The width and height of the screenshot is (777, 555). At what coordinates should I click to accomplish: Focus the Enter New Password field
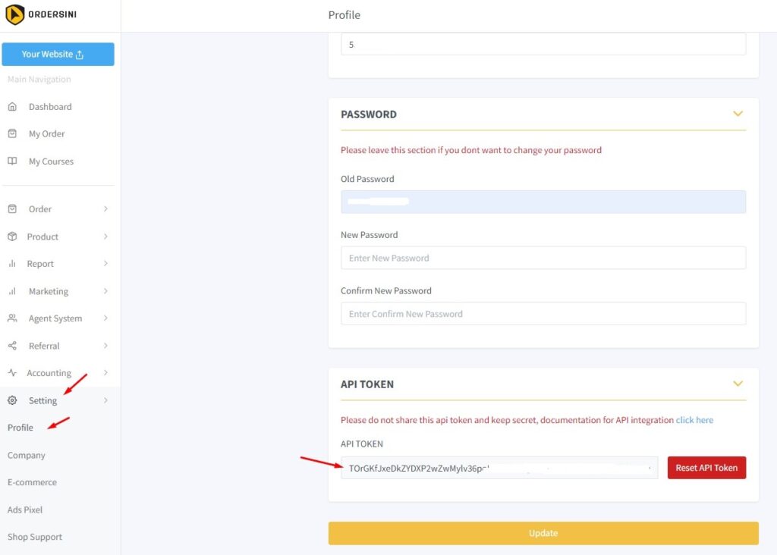[543, 258]
